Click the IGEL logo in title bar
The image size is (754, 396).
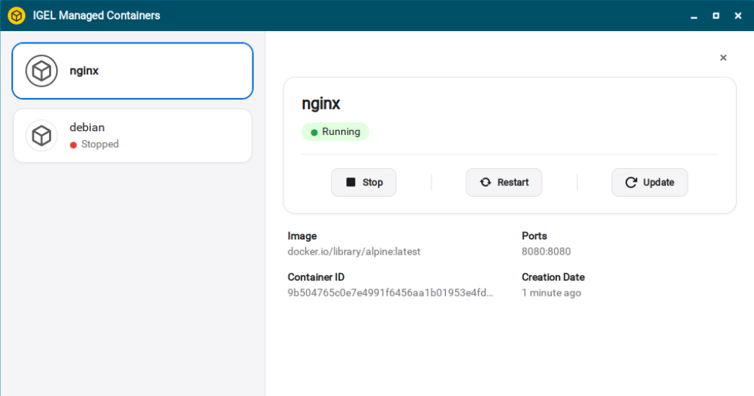17,15
